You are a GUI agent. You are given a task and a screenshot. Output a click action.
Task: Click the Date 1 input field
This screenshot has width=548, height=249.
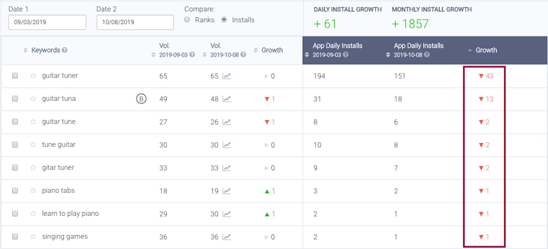point(47,22)
